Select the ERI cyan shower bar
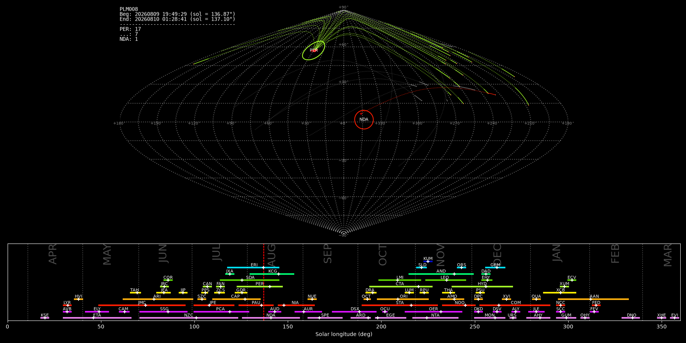This screenshot has height=343, width=686. click(253, 268)
